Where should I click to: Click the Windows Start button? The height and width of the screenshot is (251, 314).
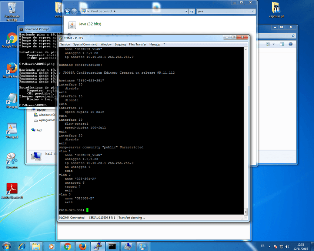(x=7, y=246)
